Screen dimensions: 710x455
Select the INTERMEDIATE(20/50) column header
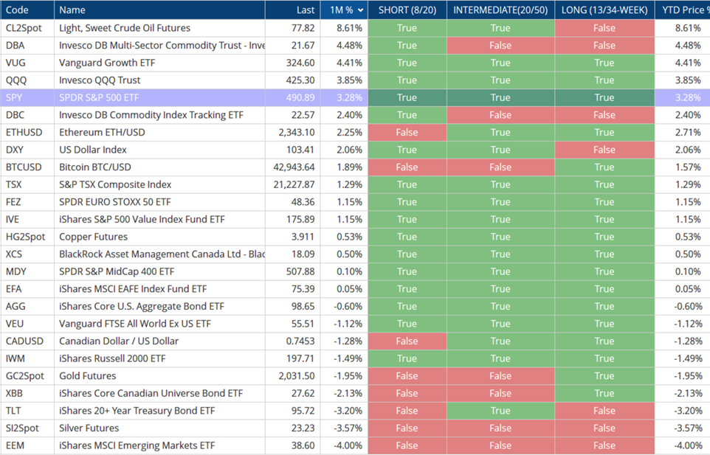[500, 10]
